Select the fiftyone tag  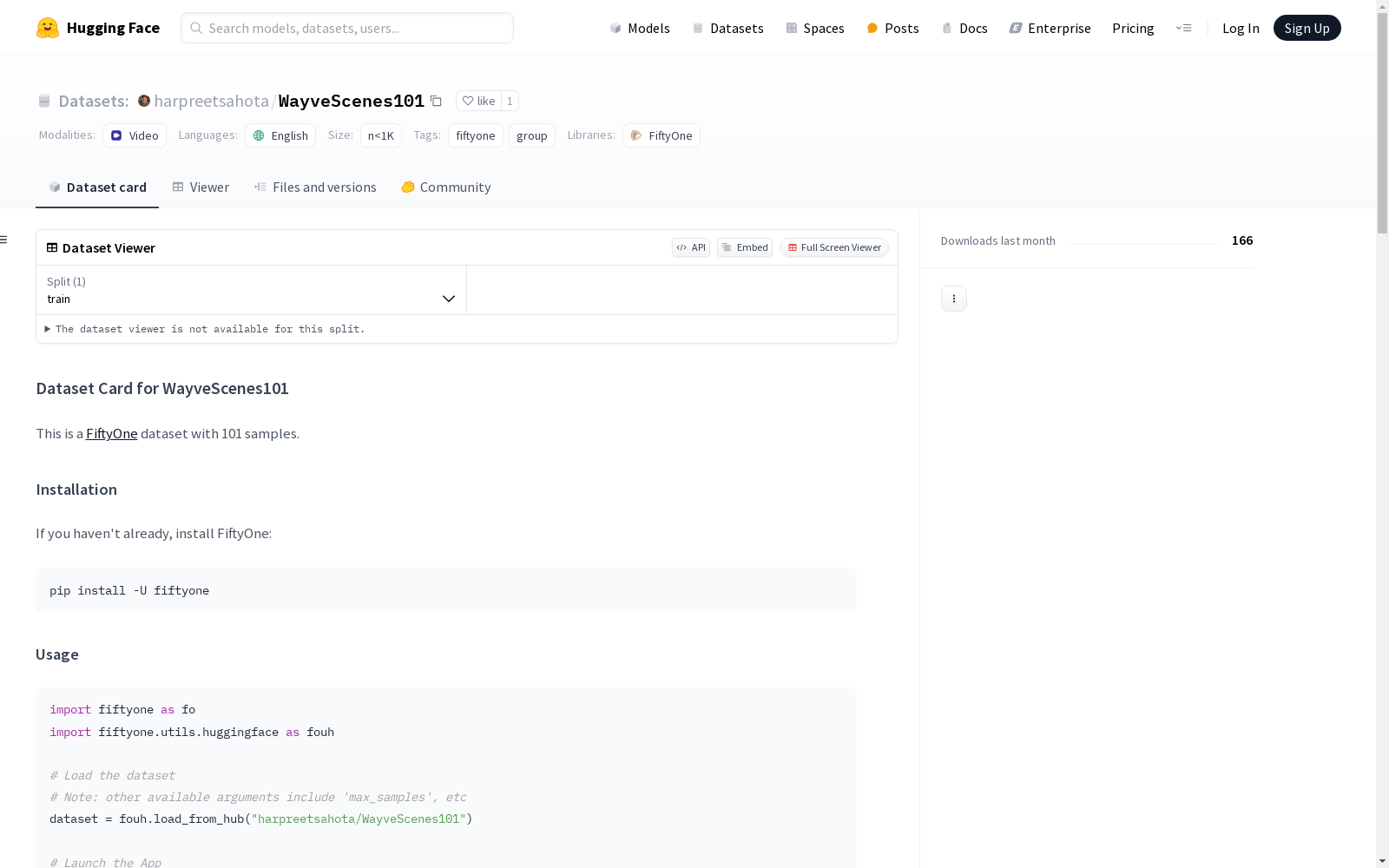pyautogui.click(x=476, y=135)
